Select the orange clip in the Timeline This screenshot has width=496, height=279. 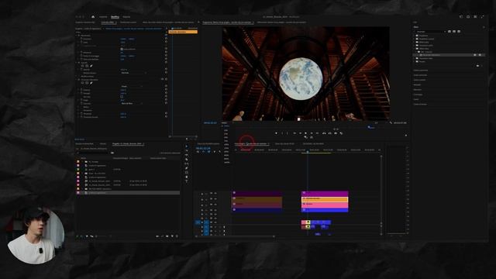tap(325, 199)
